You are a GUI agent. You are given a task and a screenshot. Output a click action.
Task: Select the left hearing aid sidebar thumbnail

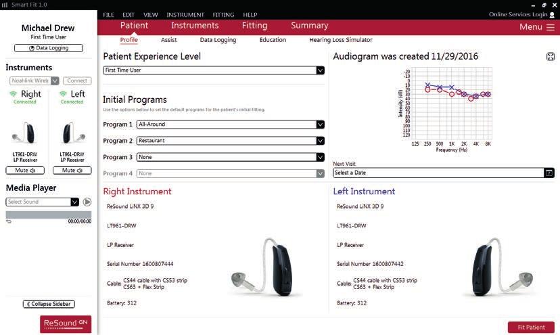(73, 133)
